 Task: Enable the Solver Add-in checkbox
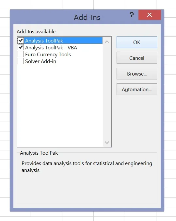click(21, 61)
